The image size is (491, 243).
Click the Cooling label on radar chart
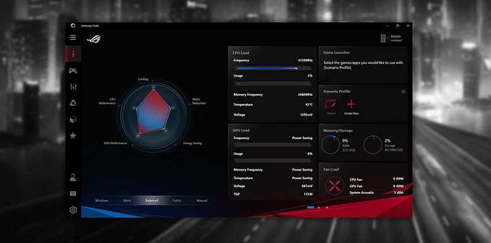click(143, 79)
